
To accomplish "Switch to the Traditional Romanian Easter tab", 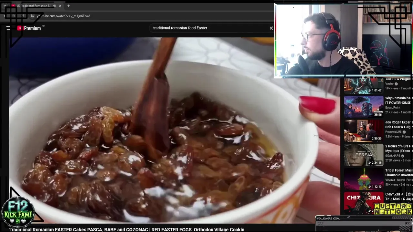I will (x=34, y=6).
